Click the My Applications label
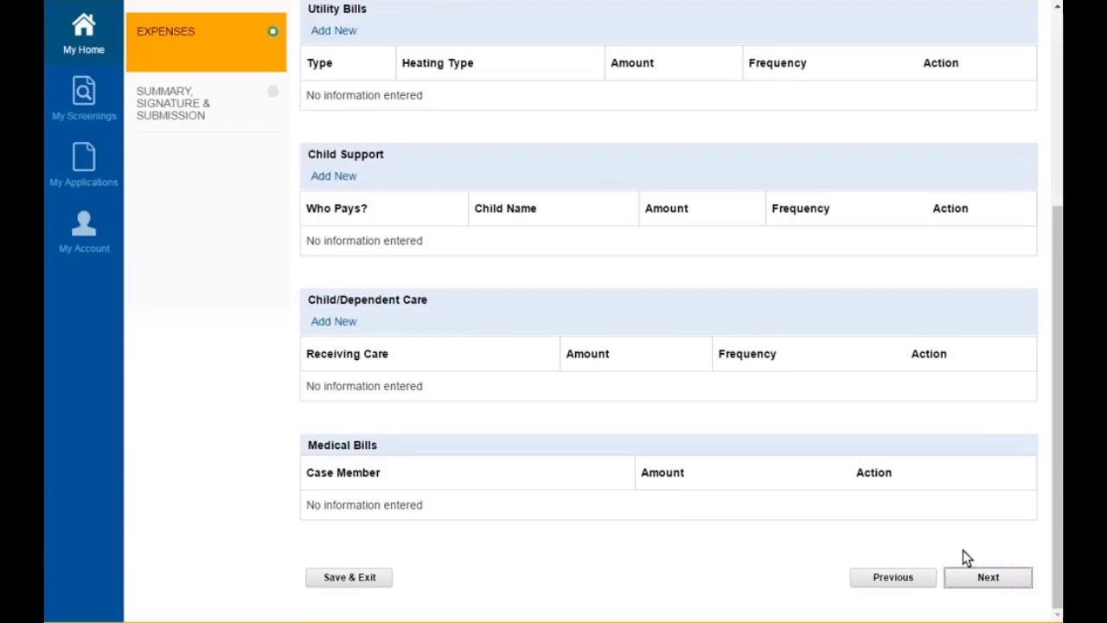Screen dimensions: 1107x623 point(84,183)
